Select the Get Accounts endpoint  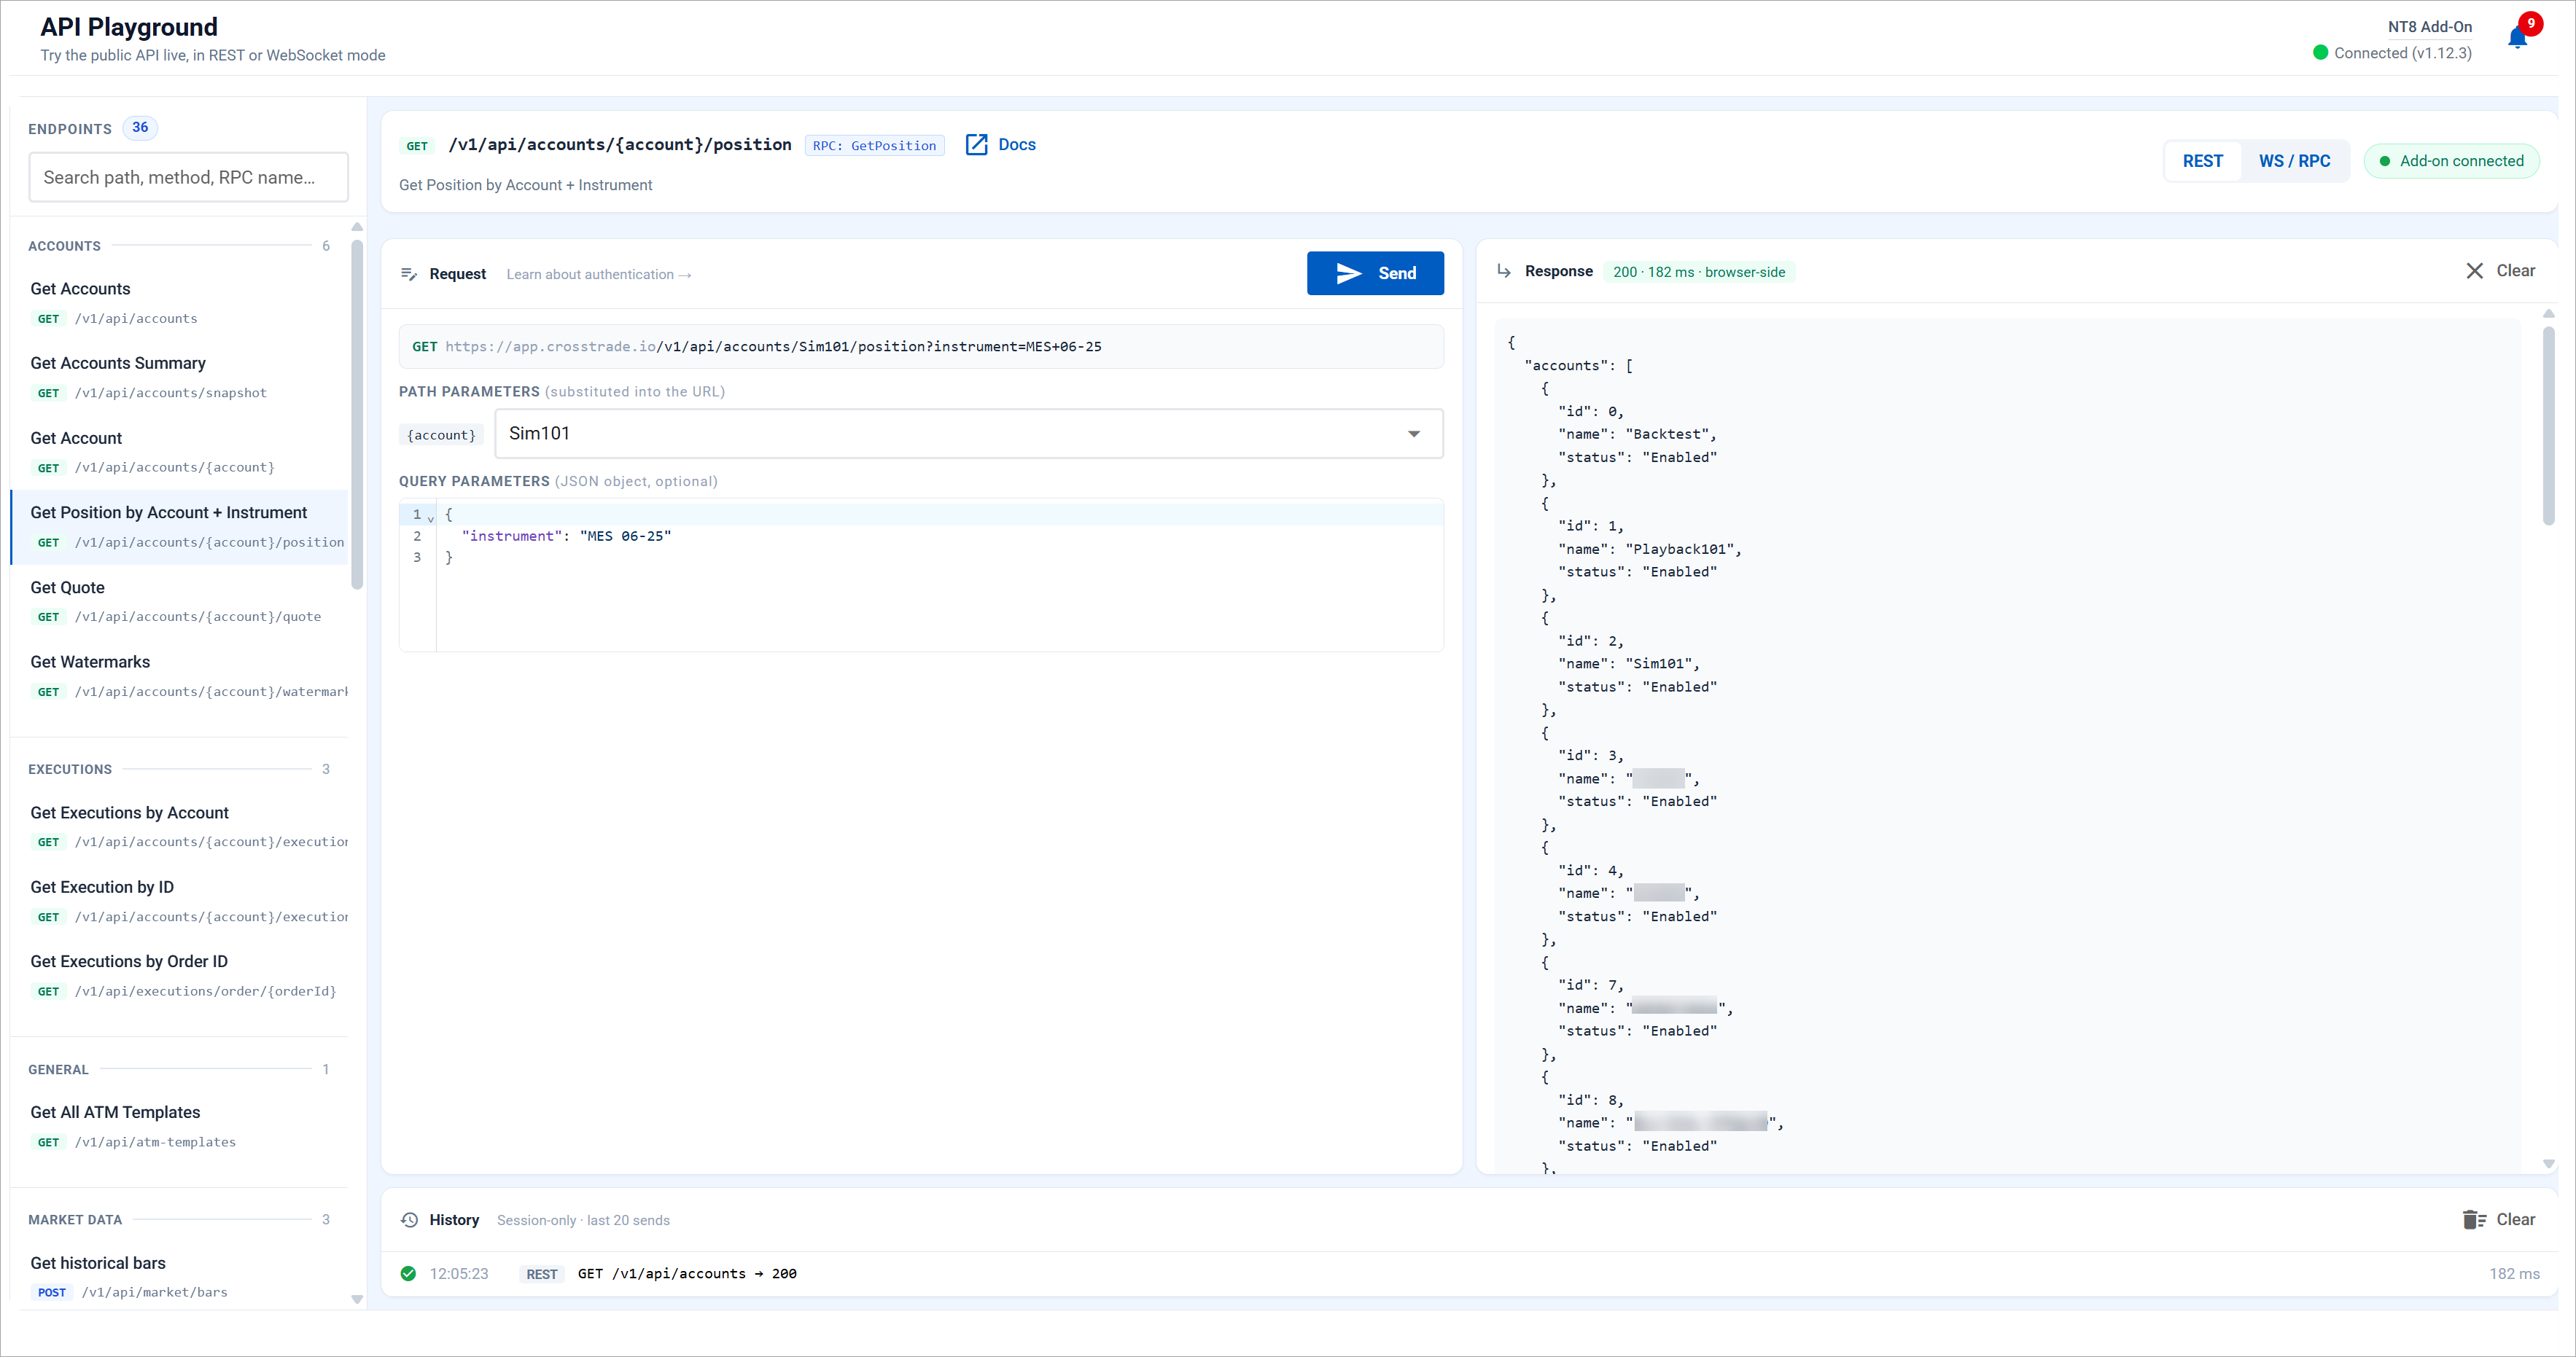(180, 302)
